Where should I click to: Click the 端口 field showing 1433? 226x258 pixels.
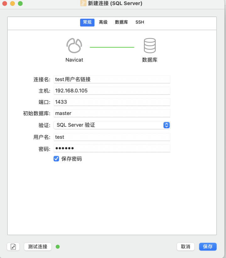(112, 102)
